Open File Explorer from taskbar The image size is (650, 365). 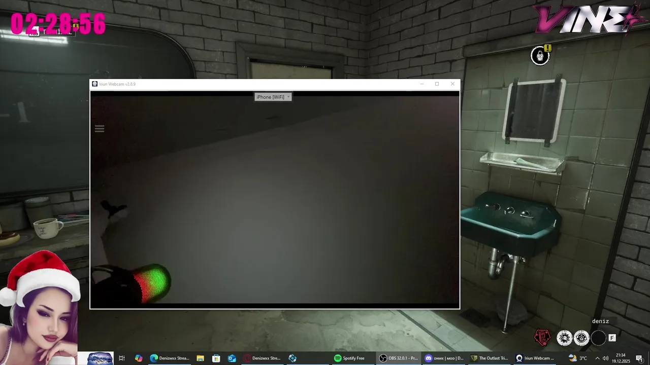pyautogui.click(x=200, y=358)
